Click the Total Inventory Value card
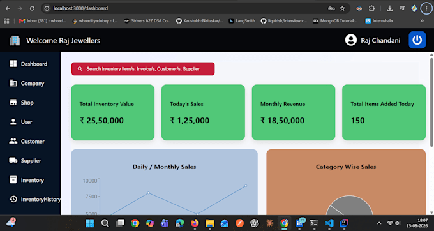Viewport: 434px width, 231px height. [113, 112]
